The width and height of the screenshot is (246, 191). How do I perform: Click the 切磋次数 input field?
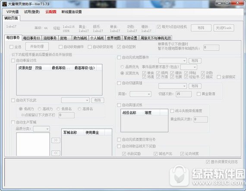pyautogui.click(x=183, y=94)
